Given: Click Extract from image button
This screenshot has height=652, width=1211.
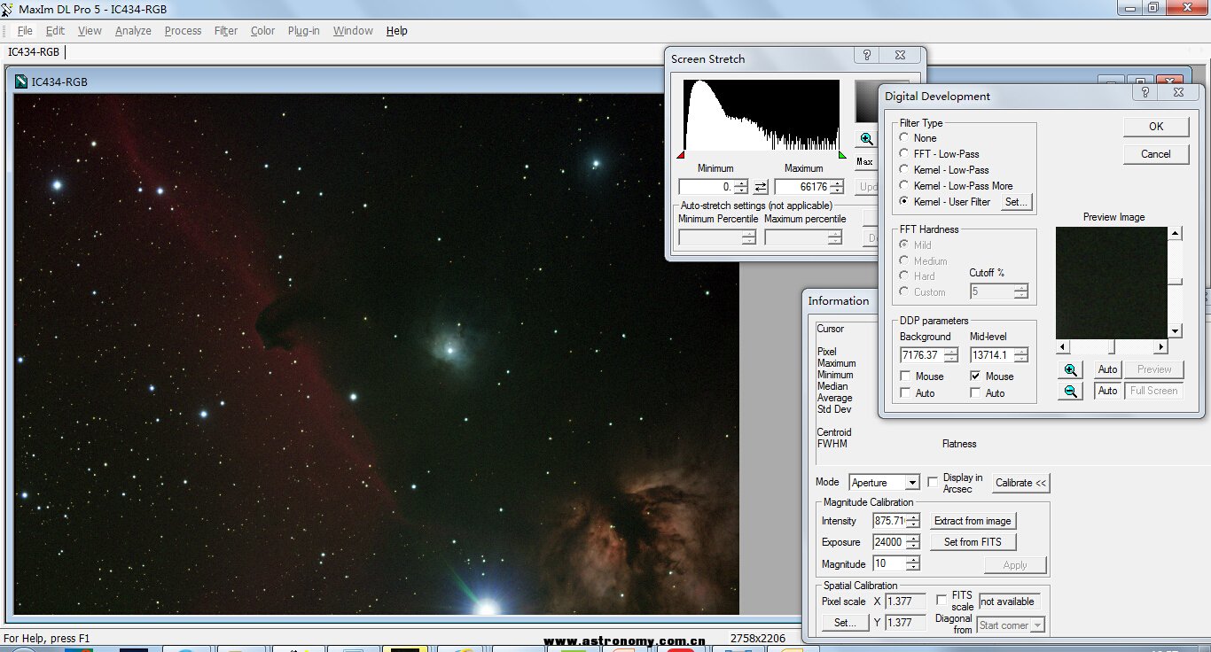Looking at the screenshot, I should click(x=973, y=521).
